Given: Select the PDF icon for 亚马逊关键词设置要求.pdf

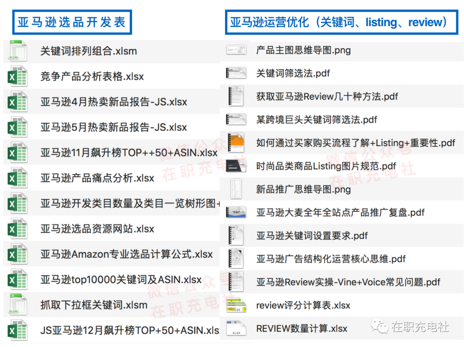Looking at the screenshot, I should 236,236.
